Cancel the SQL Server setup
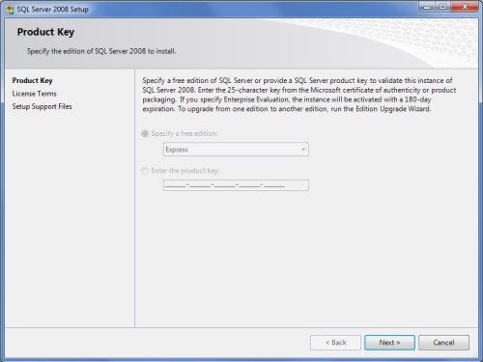483x362 pixels. (443, 343)
